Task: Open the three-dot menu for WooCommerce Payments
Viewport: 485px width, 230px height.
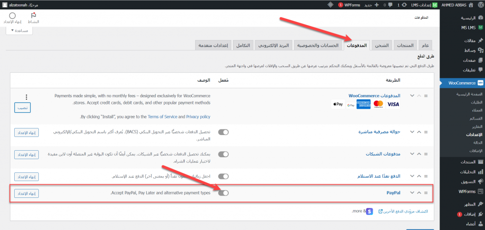Action: click(27, 97)
